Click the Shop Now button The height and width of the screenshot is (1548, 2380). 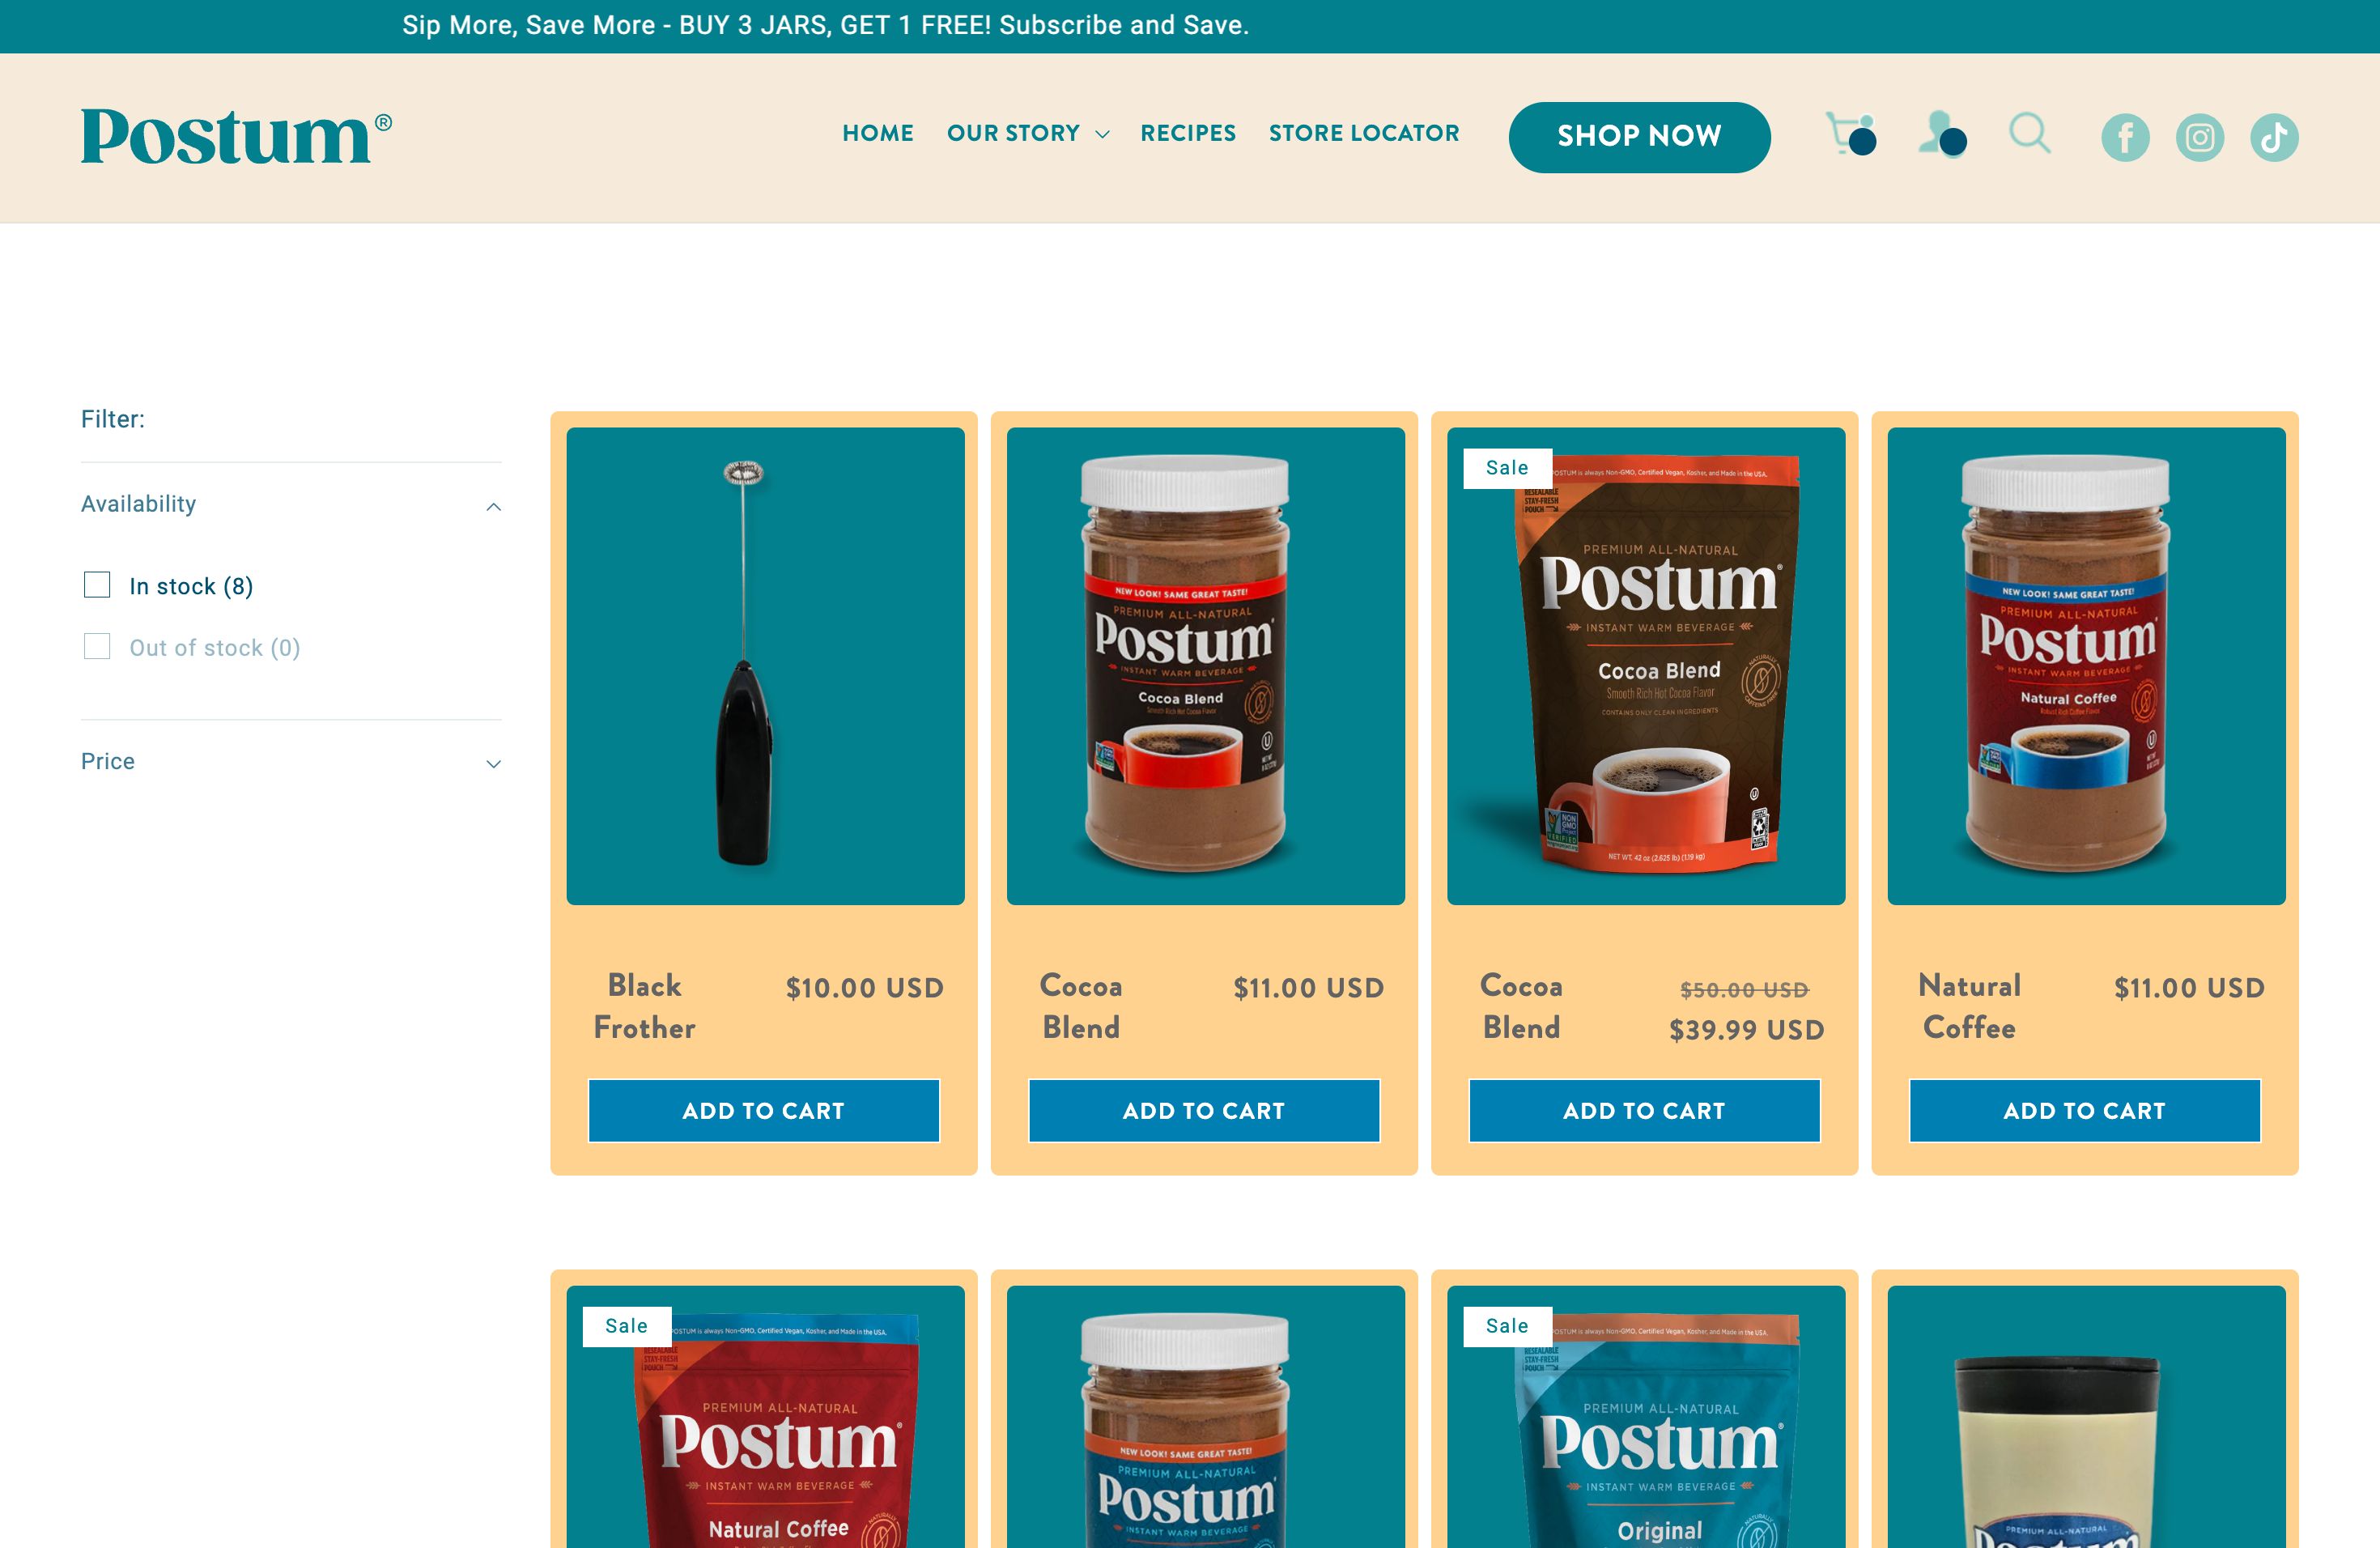click(1639, 137)
